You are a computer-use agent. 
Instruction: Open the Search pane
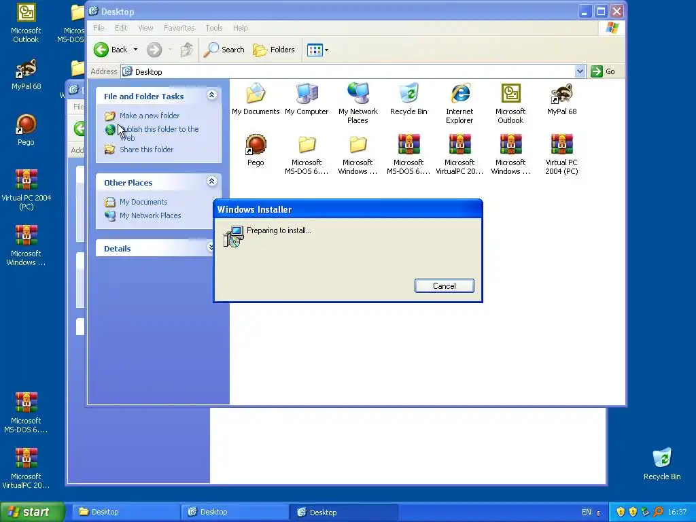(224, 50)
